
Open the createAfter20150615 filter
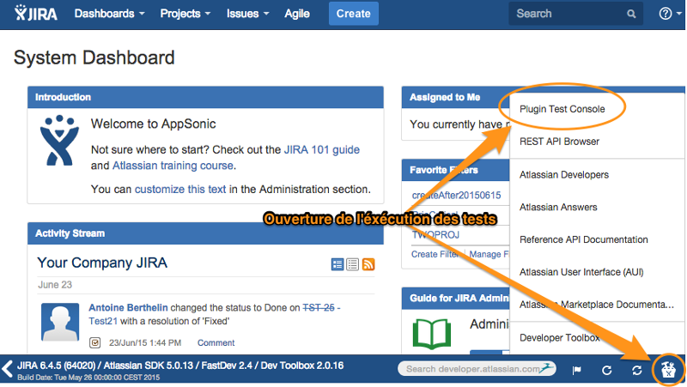click(x=456, y=196)
